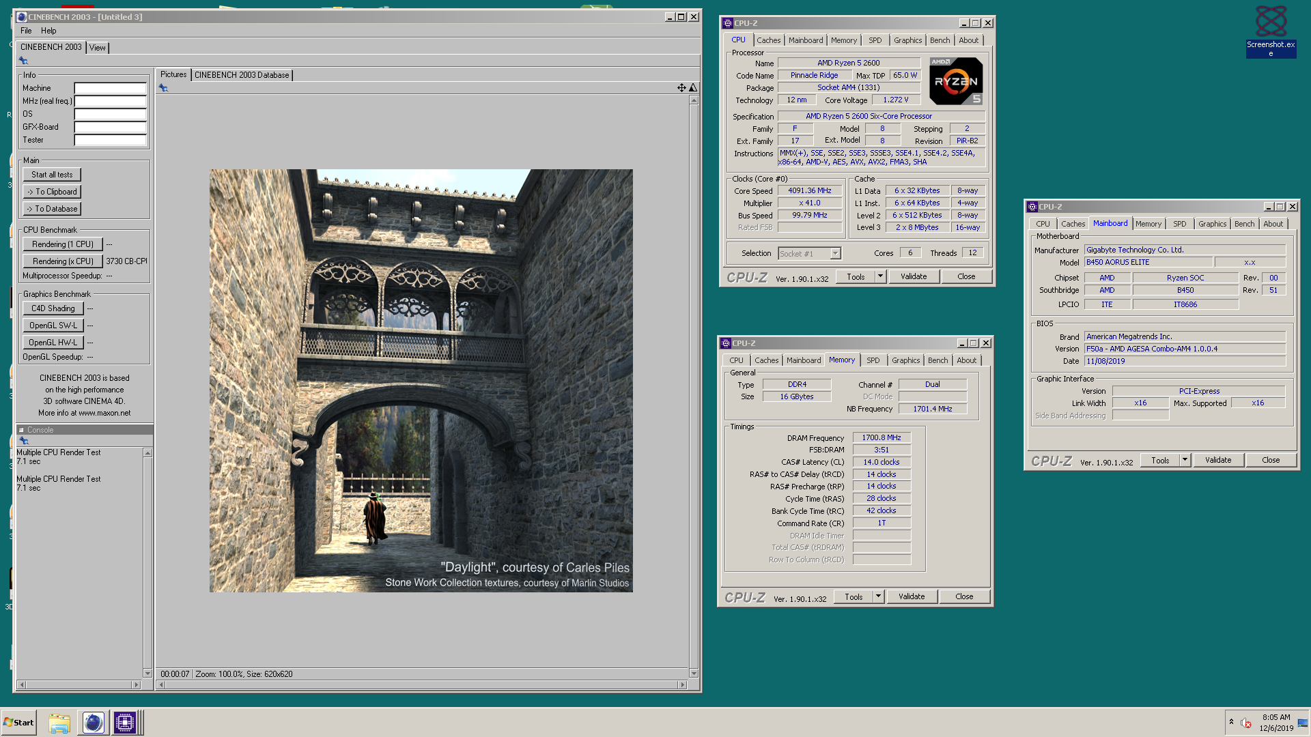Select the move/pan cross-arrows picture tool
The width and height of the screenshot is (1311, 737).
point(681,87)
